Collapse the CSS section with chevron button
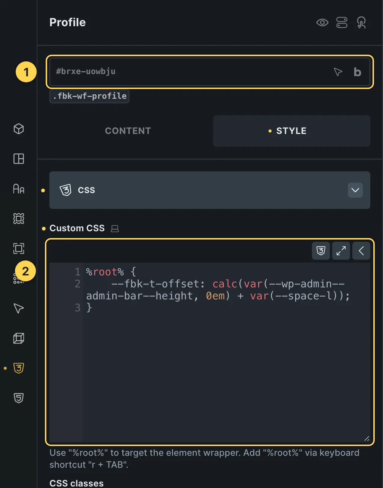The image size is (383, 488). click(355, 190)
